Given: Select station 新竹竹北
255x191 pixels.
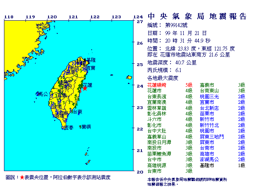Looking at the screenshot, I should [x=209, y=125].
